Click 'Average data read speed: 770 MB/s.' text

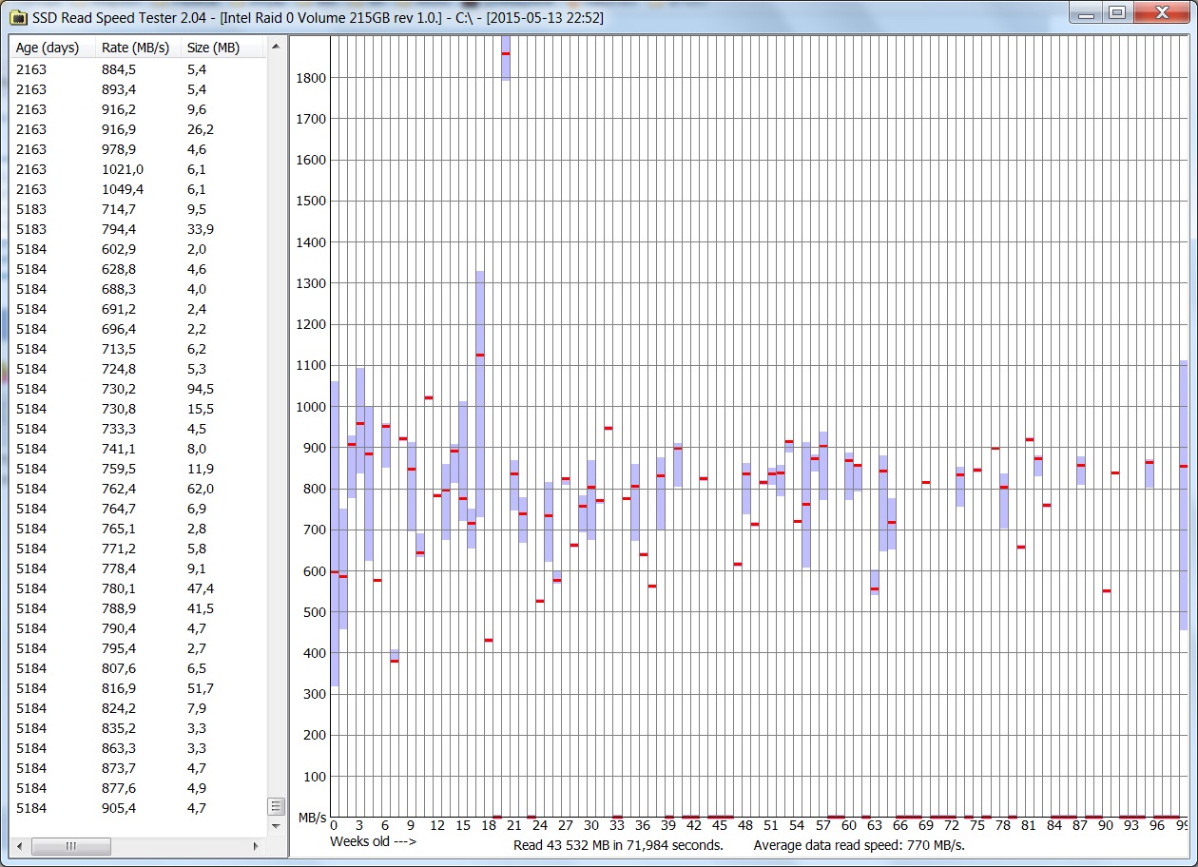pyautogui.click(x=859, y=844)
